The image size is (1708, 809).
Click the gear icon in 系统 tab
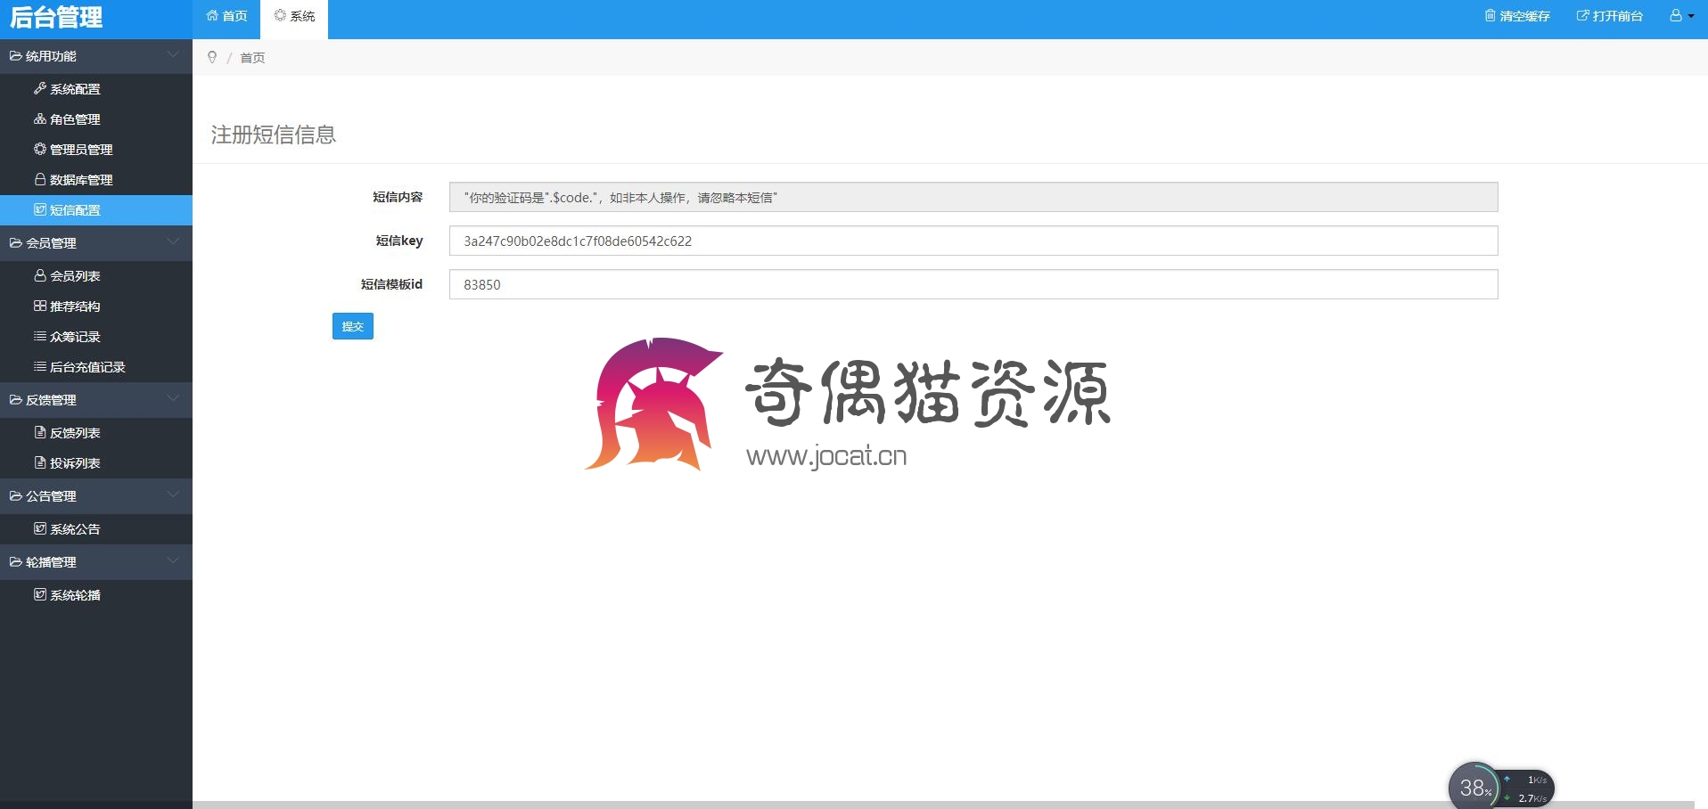click(280, 16)
